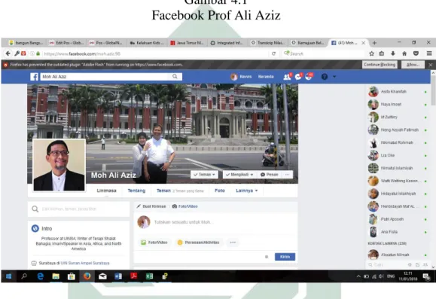Open Microsoft Word from the taskbar
Image resolution: width=436 pixels, height=299 pixels.
(x=118, y=276)
